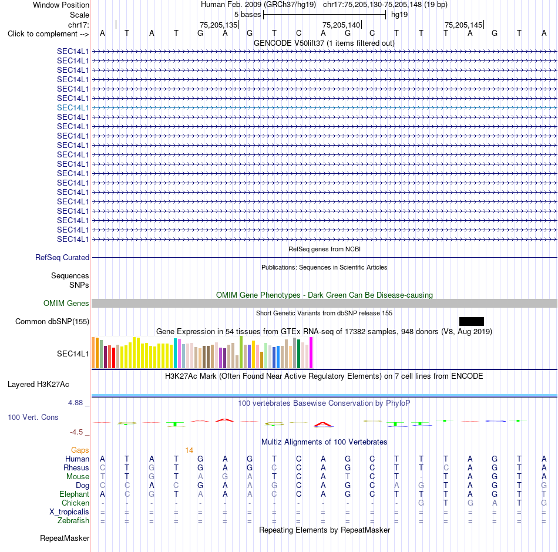Click the Sequences track label
This screenshot has height=552, width=558.
tap(70, 275)
